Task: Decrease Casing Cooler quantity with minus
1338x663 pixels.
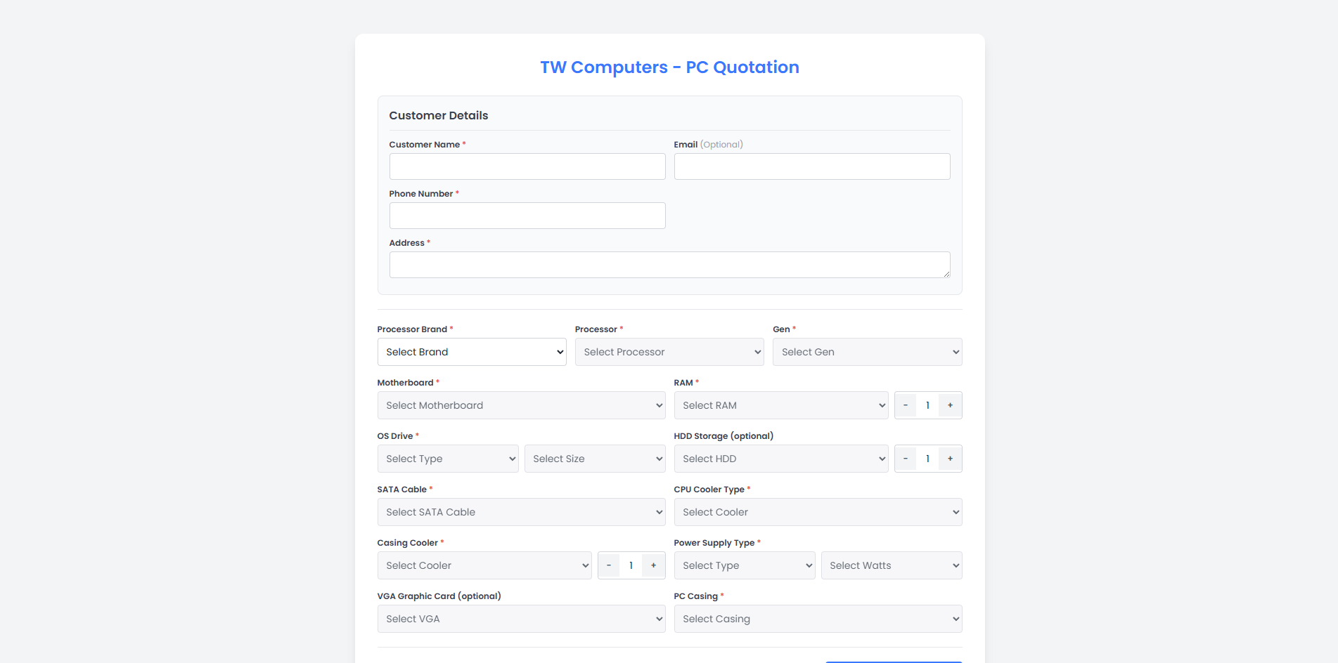Action: pyautogui.click(x=609, y=565)
